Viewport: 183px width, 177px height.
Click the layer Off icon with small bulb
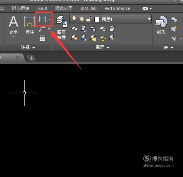(74, 29)
